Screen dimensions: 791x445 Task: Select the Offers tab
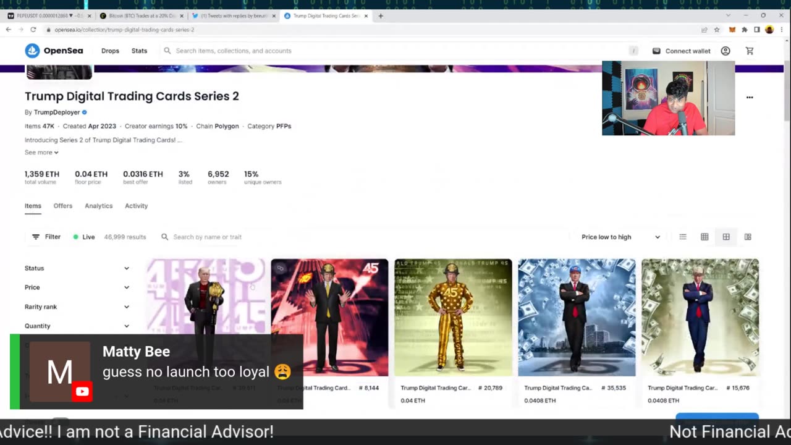coord(62,206)
